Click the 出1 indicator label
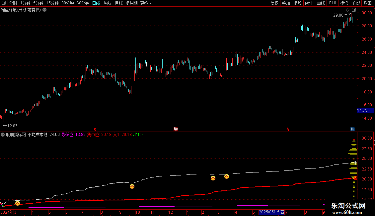Screen dimensions: 375x216 (x=138, y=135)
